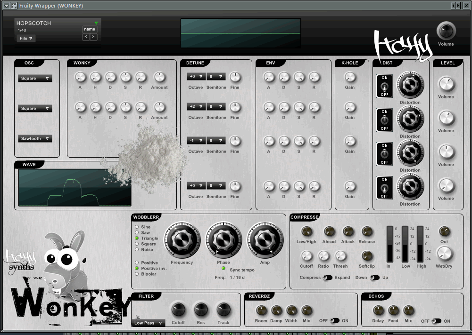Flip the Compress/Expand switch
472x335 pixels.
click(x=328, y=278)
